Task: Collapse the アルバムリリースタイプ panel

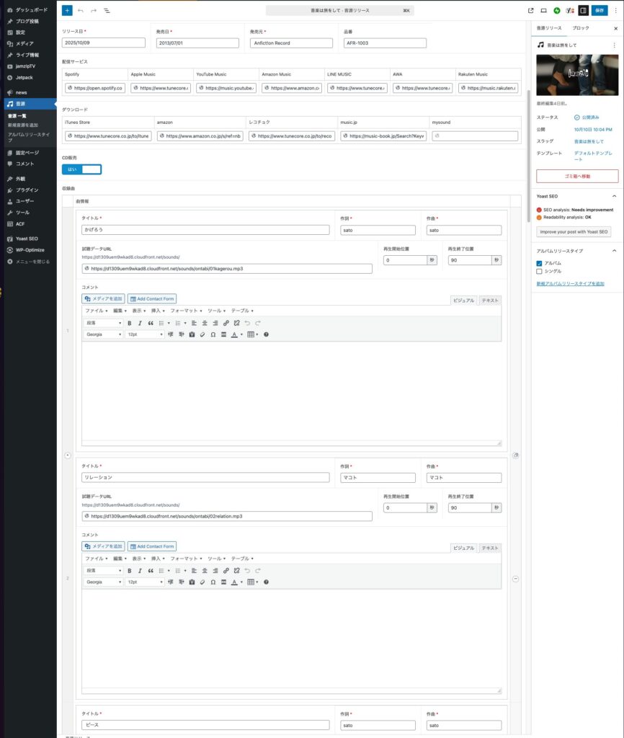Action: pos(614,251)
